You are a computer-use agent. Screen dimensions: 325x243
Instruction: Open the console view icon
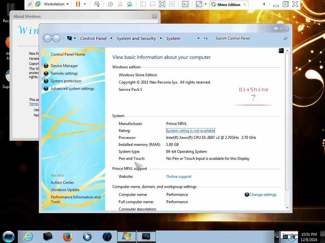tap(185, 4)
